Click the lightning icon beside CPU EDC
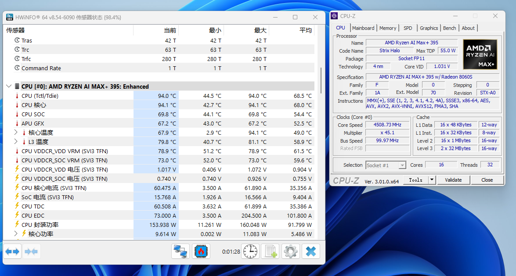The width and height of the screenshot is (516, 276). pos(17,215)
